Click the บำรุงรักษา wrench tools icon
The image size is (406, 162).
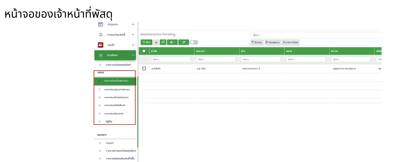pos(101,55)
